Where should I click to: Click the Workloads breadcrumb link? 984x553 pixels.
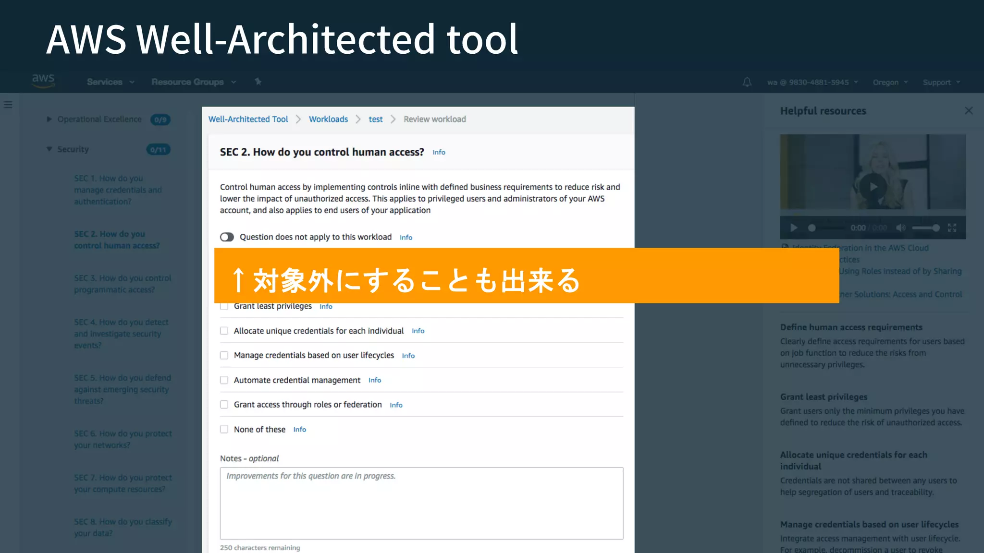point(328,119)
